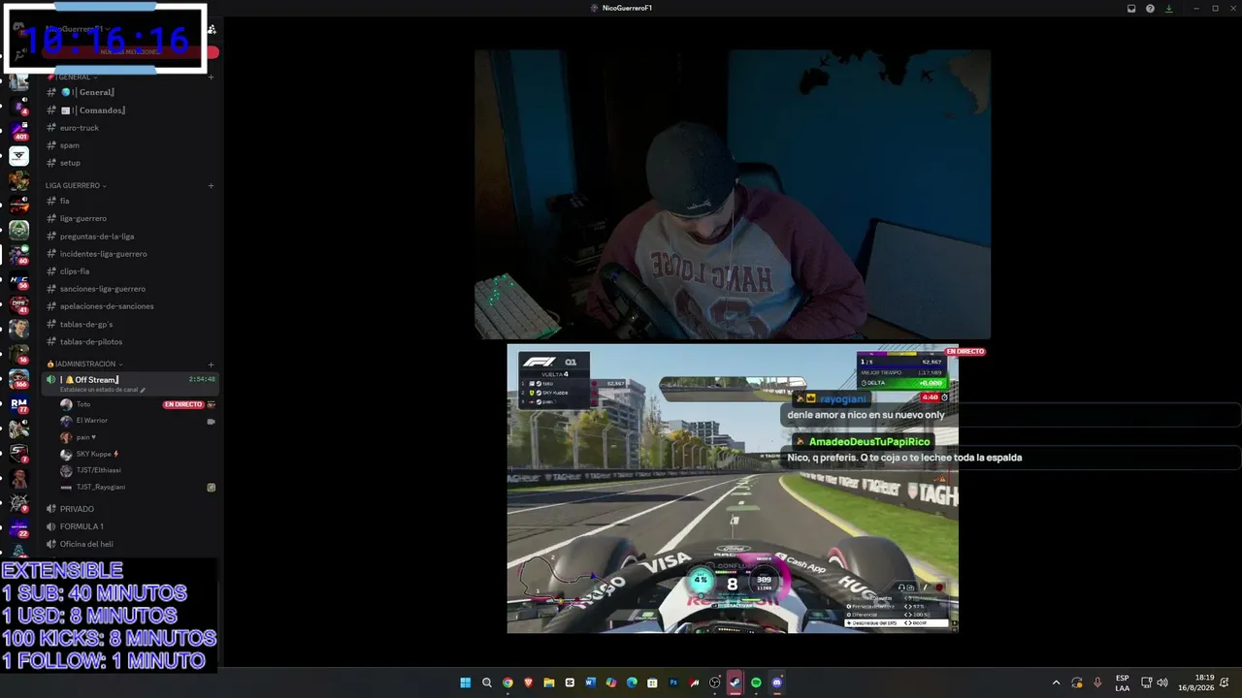Add a channel to ADMINISTRACIÓN category
The image size is (1242, 698).
[211, 364]
